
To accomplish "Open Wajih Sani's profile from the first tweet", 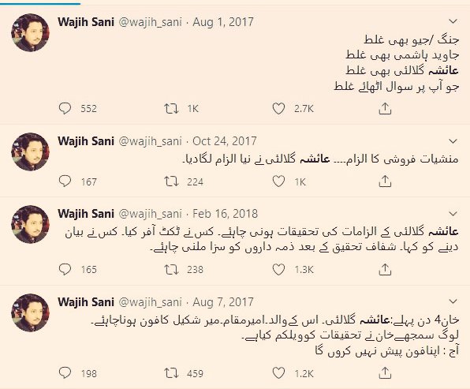I will click(86, 22).
